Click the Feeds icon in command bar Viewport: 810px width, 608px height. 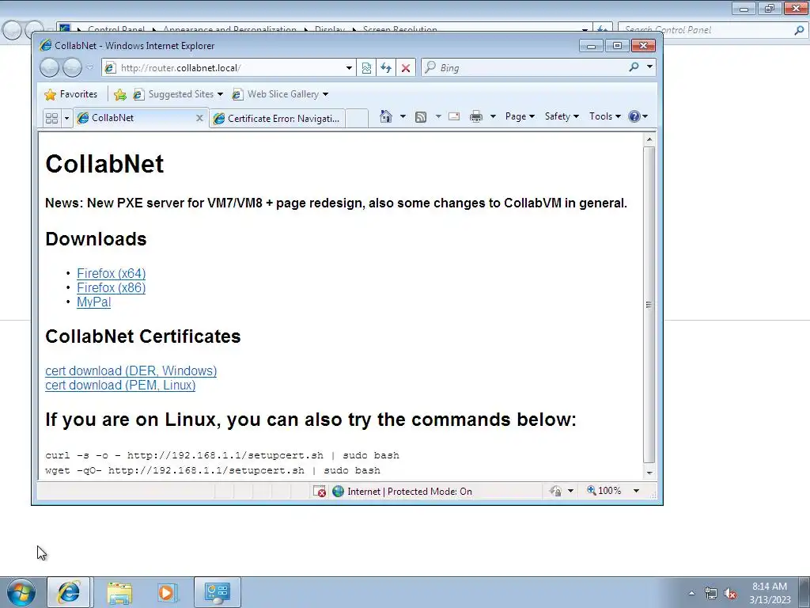(x=421, y=117)
